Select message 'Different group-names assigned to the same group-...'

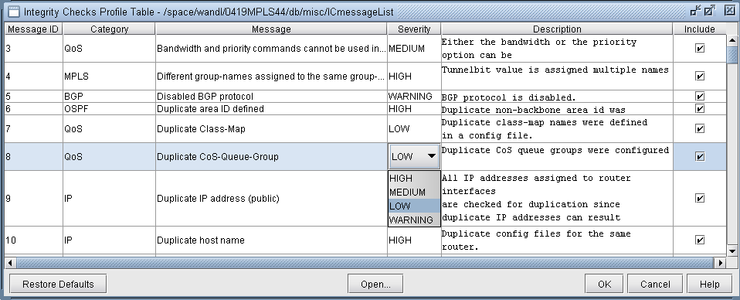click(271, 76)
